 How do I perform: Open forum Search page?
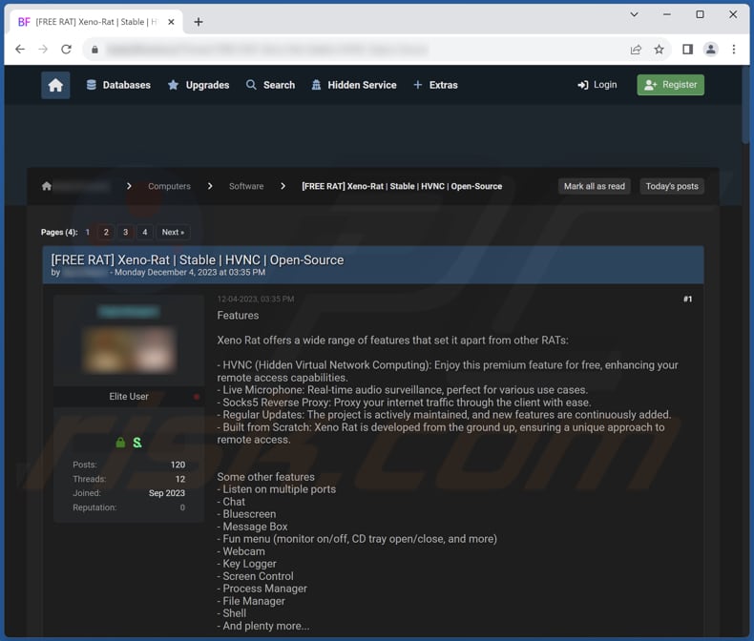(270, 85)
